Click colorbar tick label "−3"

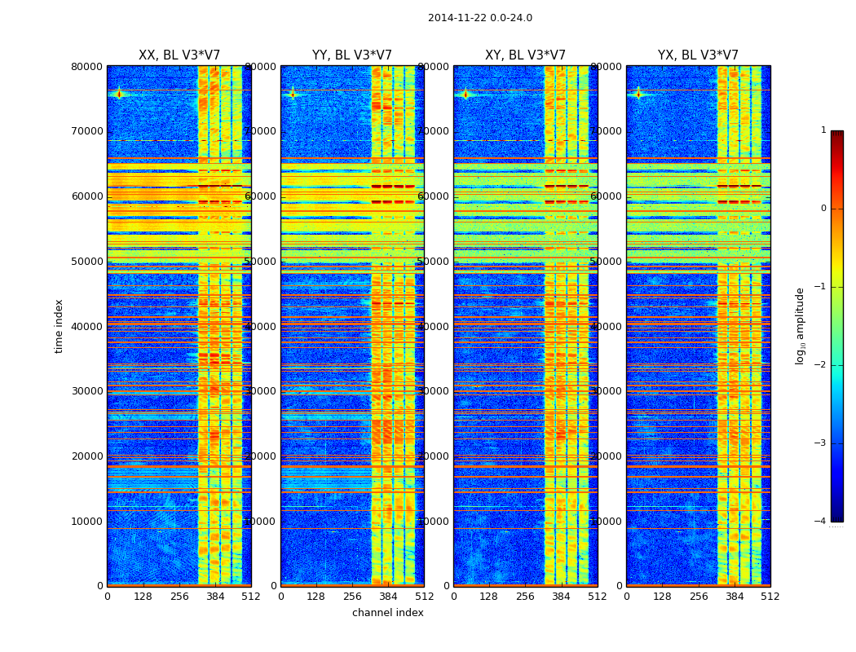820,443
